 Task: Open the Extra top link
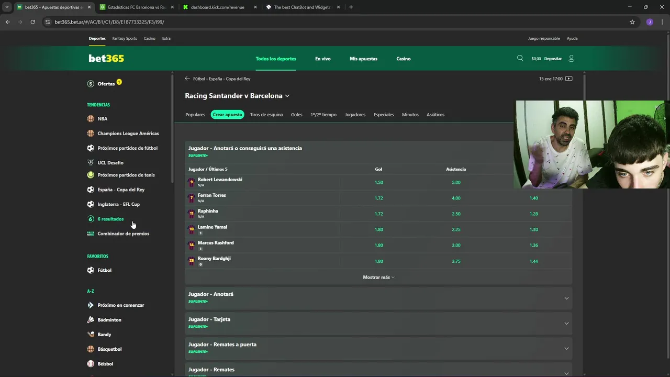coord(166,38)
